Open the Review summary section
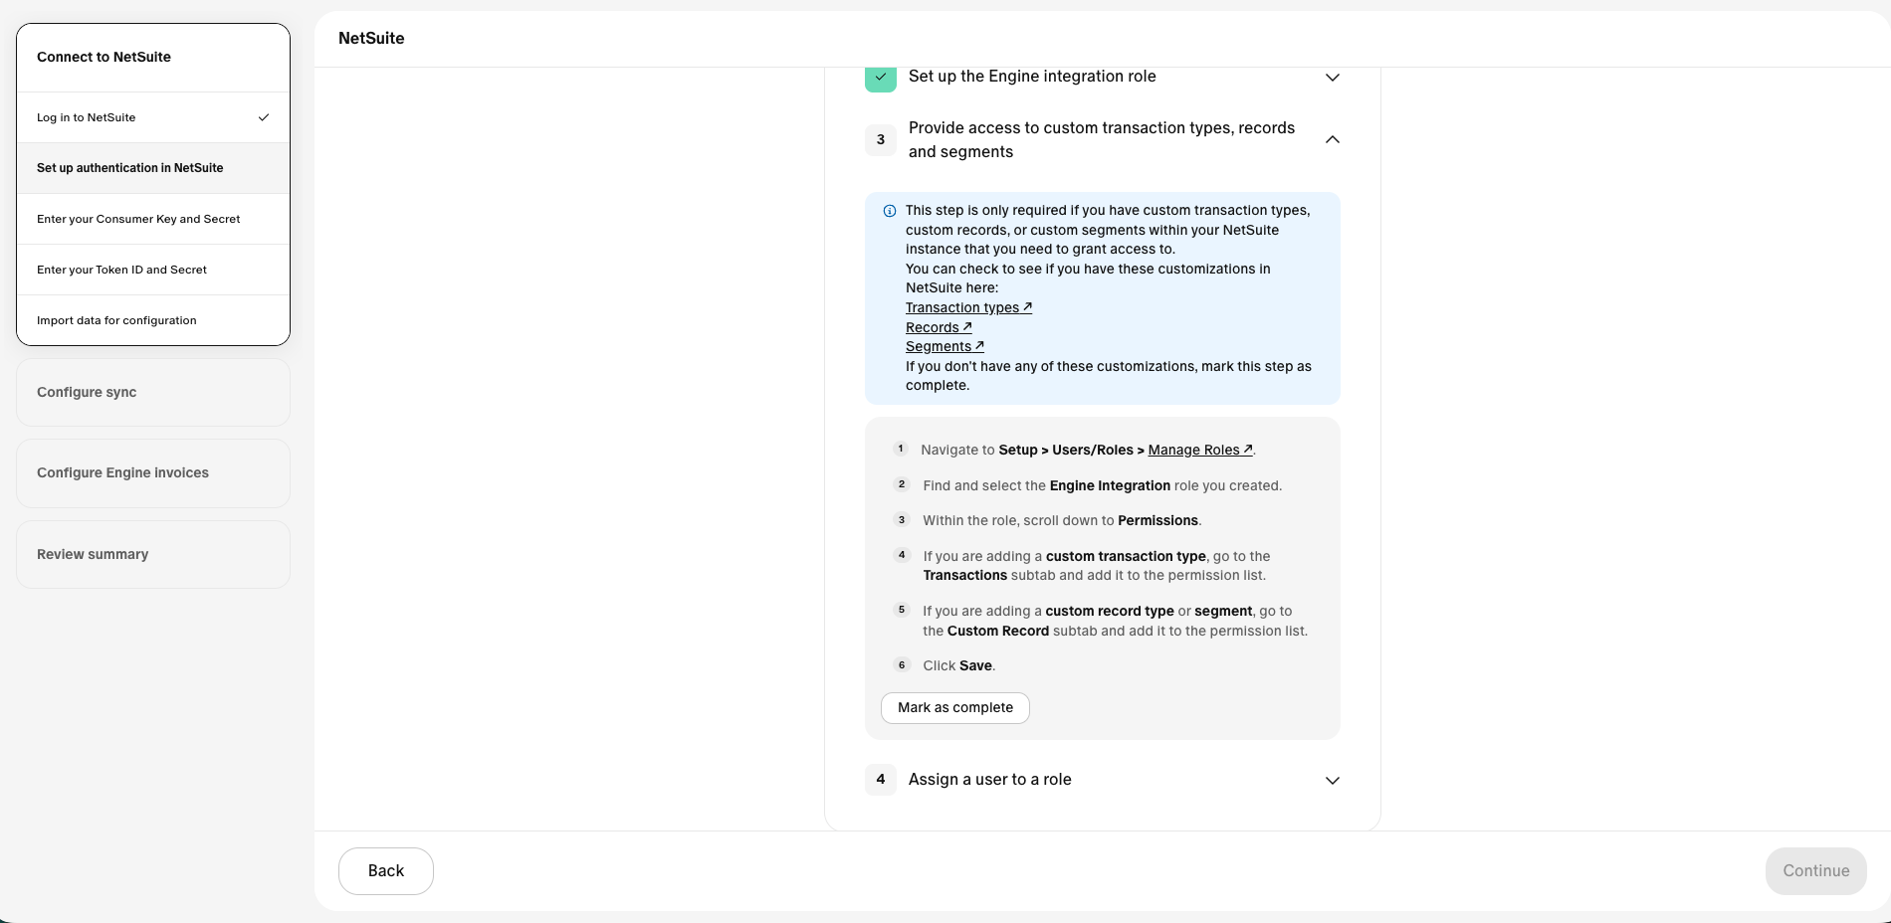This screenshot has width=1891, height=923. pos(153,555)
